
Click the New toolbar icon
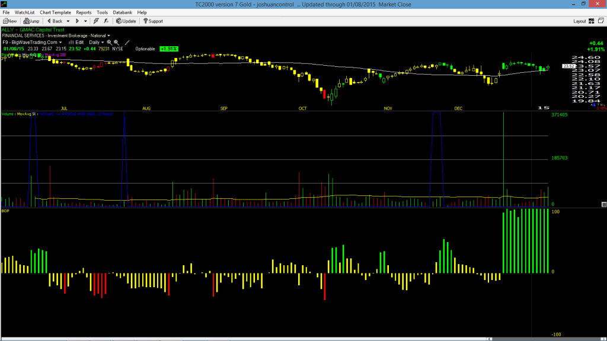(9, 21)
